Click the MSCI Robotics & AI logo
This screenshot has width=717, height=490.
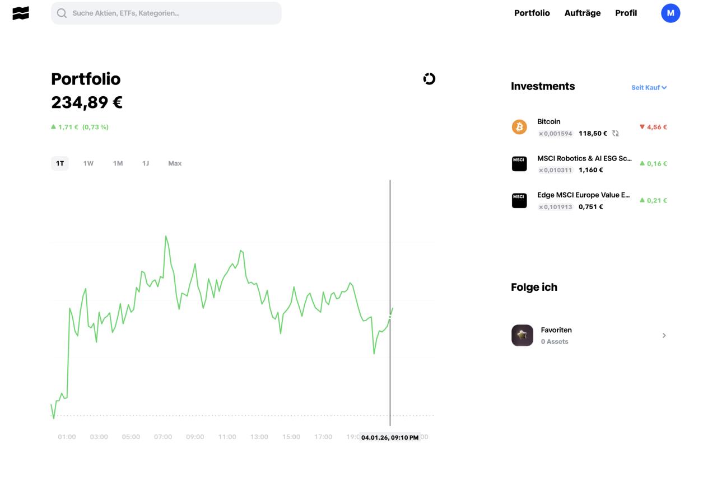(519, 164)
